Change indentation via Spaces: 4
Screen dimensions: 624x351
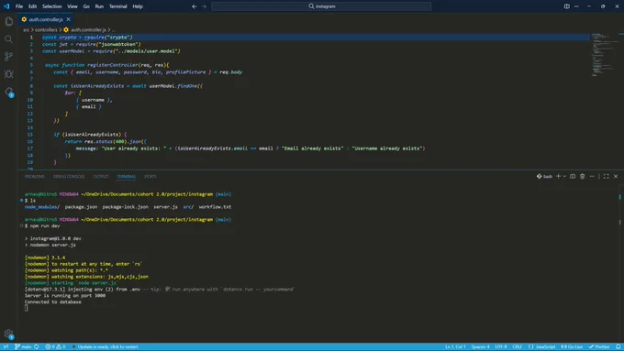pyautogui.click(x=480, y=346)
